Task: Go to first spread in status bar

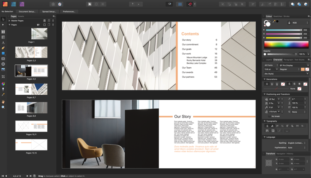Action: tap(3, 176)
